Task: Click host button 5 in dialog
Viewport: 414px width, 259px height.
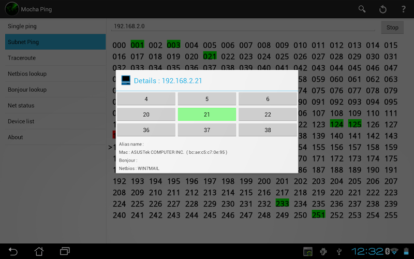Action: click(x=206, y=99)
